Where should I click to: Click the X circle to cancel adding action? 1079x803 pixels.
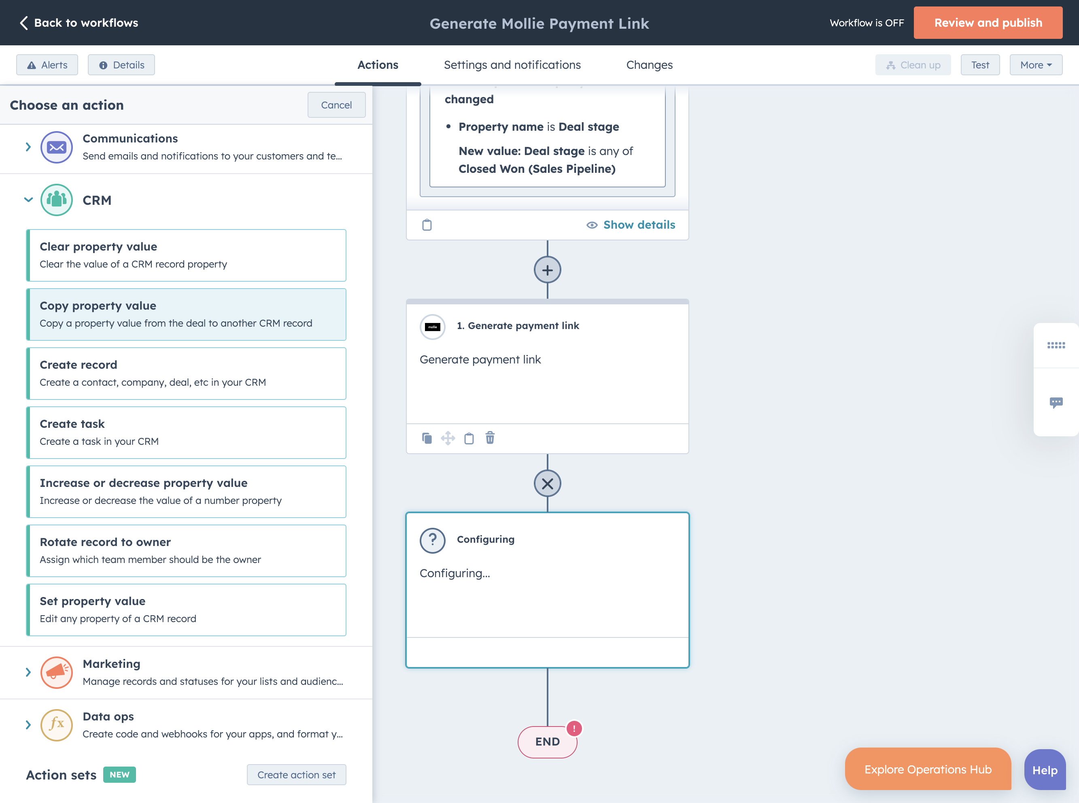547,484
